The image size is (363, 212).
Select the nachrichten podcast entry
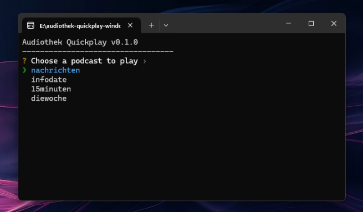click(x=55, y=70)
